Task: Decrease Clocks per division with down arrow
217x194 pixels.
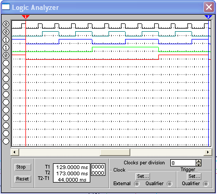Action: [199, 165]
